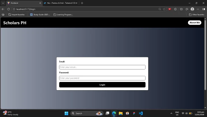Switch to the frontend tab
Screen dimensions: 207x117
click(x=24, y=3)
